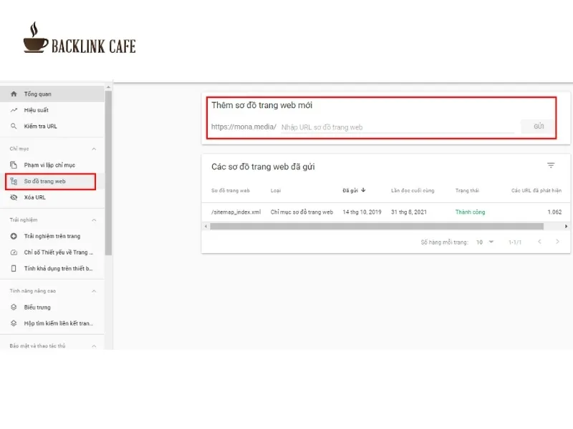The width and height of the screenshot is (573, 429).
Task: Open Kiểm tra URL in the sidebar
Action: tap(52, 126)
